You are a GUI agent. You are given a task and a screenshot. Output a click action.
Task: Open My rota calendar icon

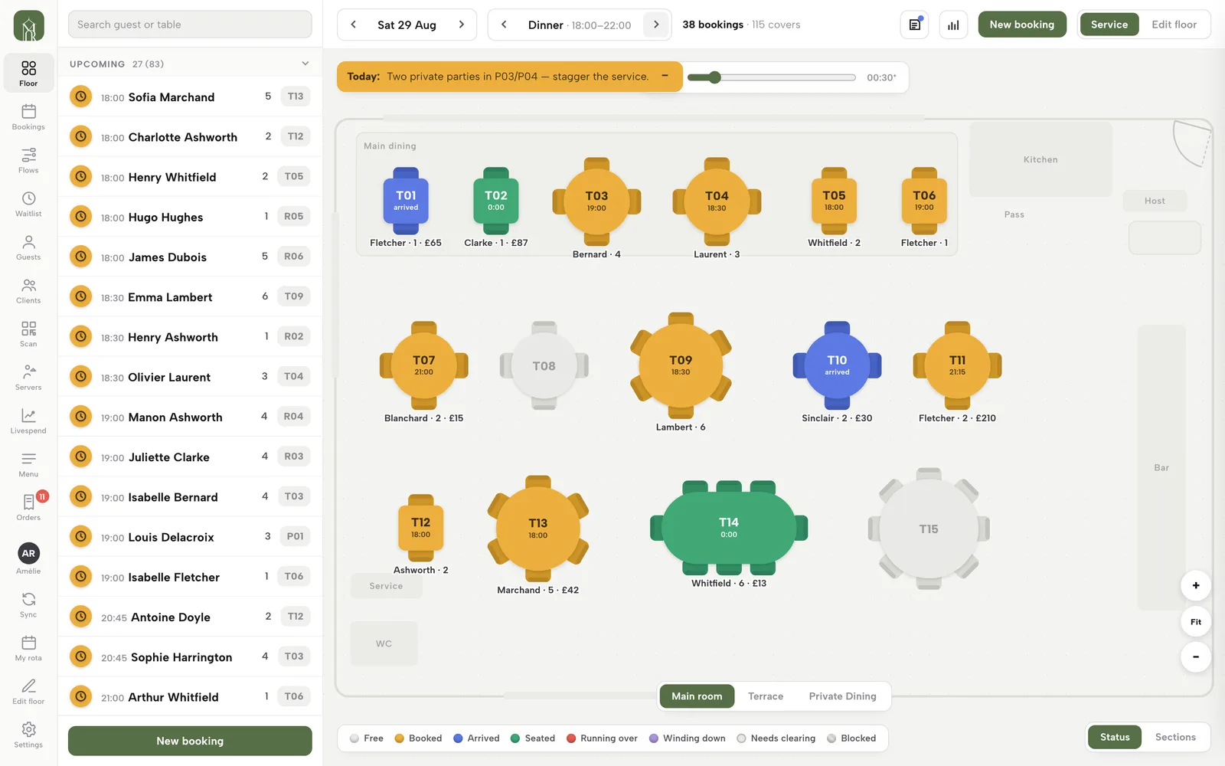click(x=28, y=648)
